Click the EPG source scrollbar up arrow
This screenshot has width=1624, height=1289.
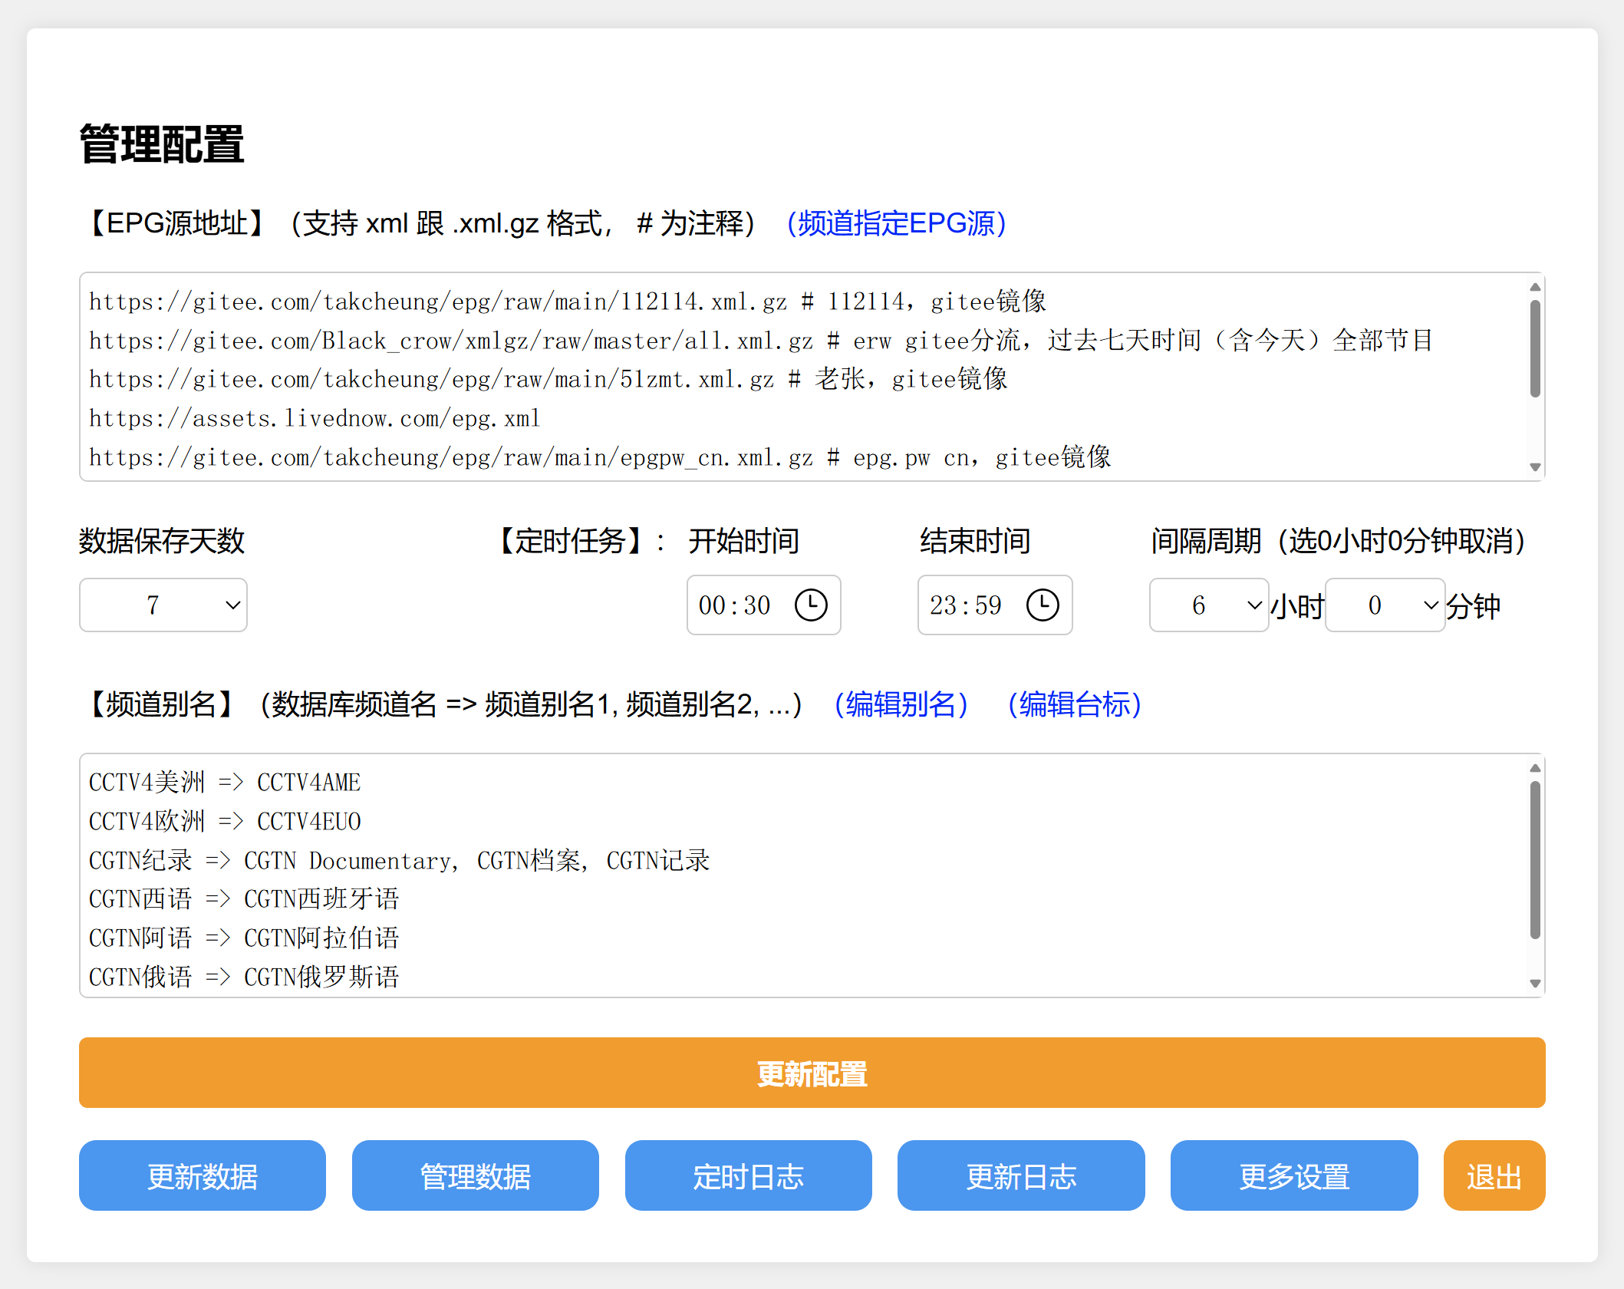(x=1535, y=287)
